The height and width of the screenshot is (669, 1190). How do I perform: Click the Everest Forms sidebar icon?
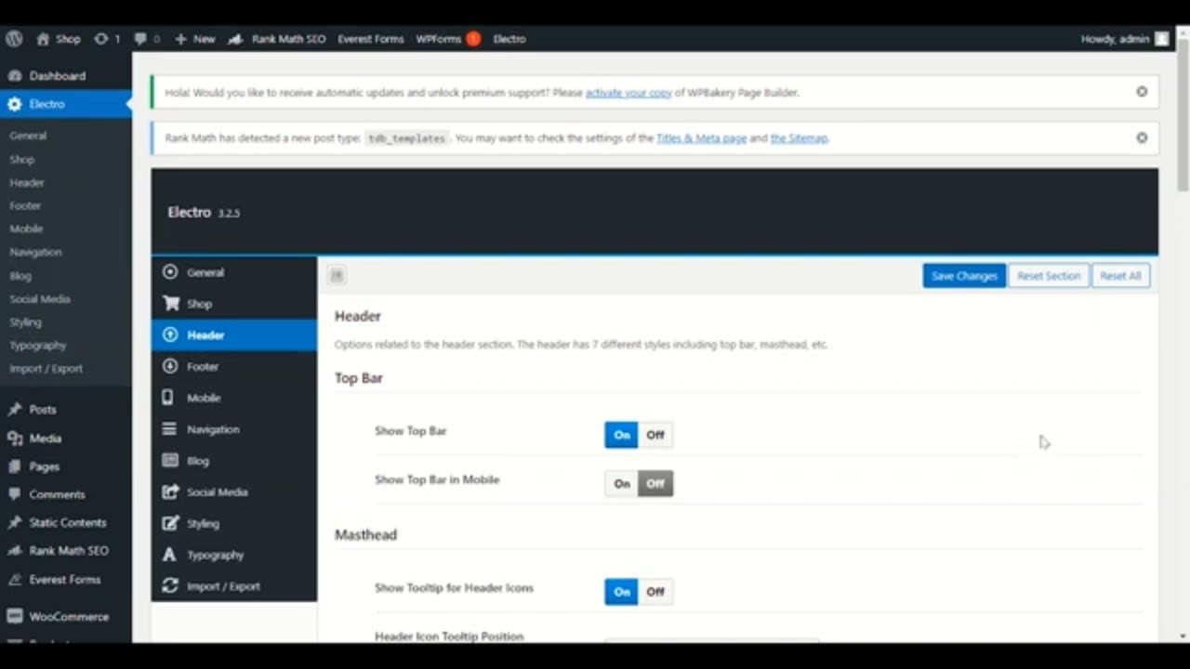click(14, 580)
